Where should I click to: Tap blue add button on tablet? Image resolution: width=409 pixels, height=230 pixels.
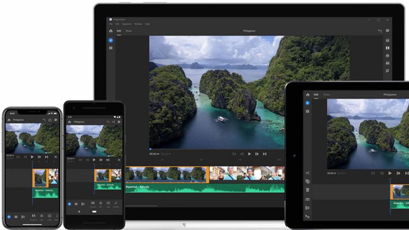308,103
